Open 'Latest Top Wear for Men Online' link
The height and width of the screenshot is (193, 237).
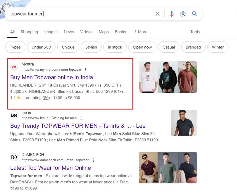click(50, 168)
